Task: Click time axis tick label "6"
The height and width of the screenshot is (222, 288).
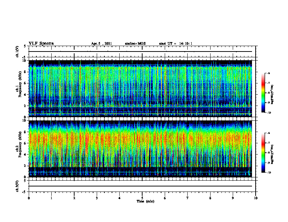Action: (x=165, y=198)
